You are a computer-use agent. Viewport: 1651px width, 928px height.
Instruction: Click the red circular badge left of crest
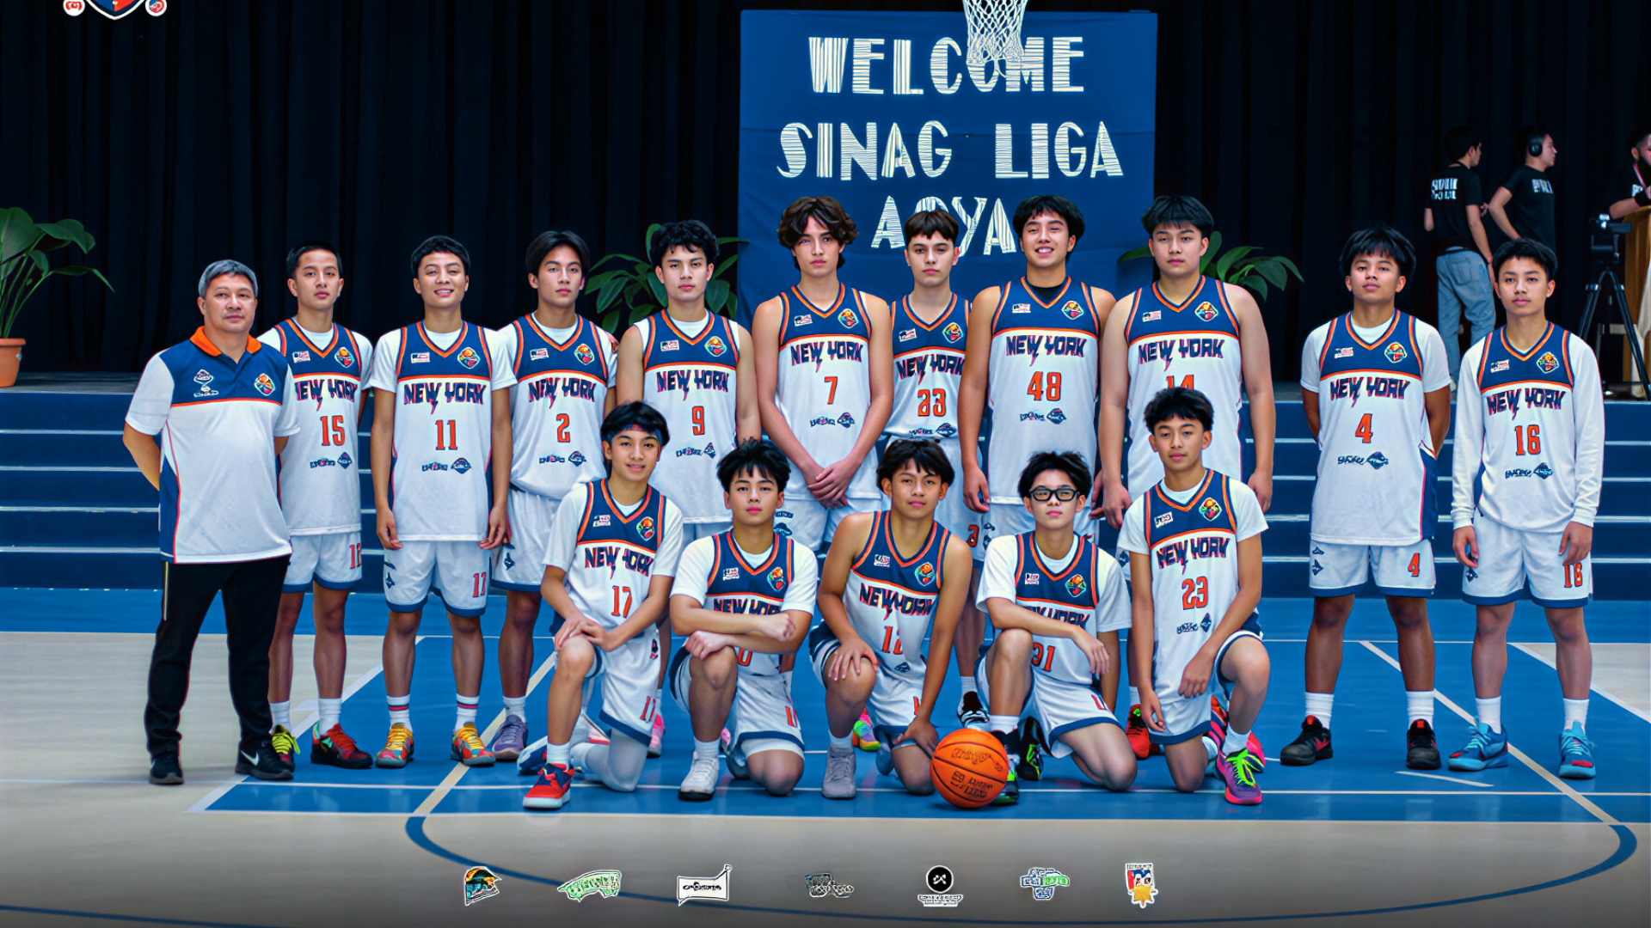pyautogui.click(x=74, y=7)
